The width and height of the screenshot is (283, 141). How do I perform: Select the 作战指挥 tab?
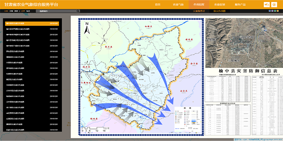(199, 5)
